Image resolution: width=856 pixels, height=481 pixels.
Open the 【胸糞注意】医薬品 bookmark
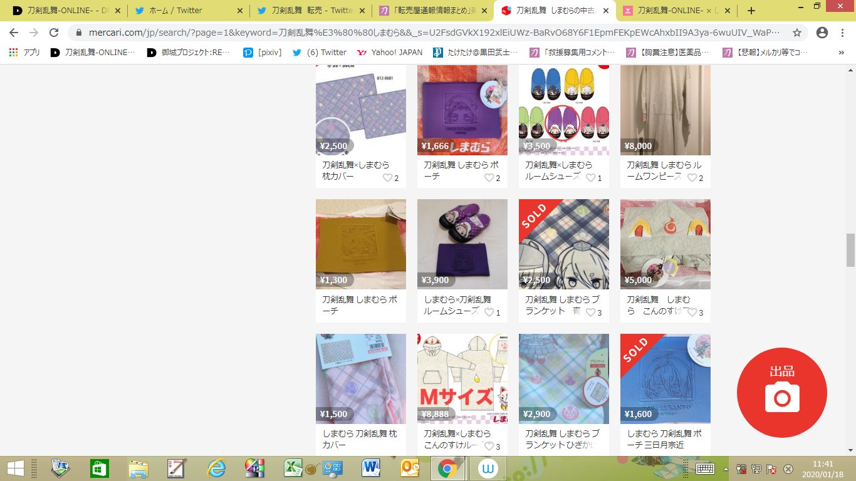669,53
